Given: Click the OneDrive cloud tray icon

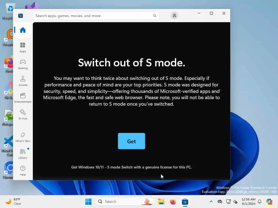Looking at the screenshot, I should point(220,201).
